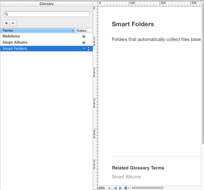Sort by the Terms column header
The width and height of the screenshot is (204, 190).
coord(38,31)
